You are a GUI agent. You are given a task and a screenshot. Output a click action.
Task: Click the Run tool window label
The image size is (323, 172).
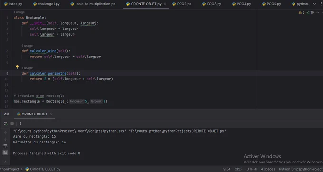point(7,114)
